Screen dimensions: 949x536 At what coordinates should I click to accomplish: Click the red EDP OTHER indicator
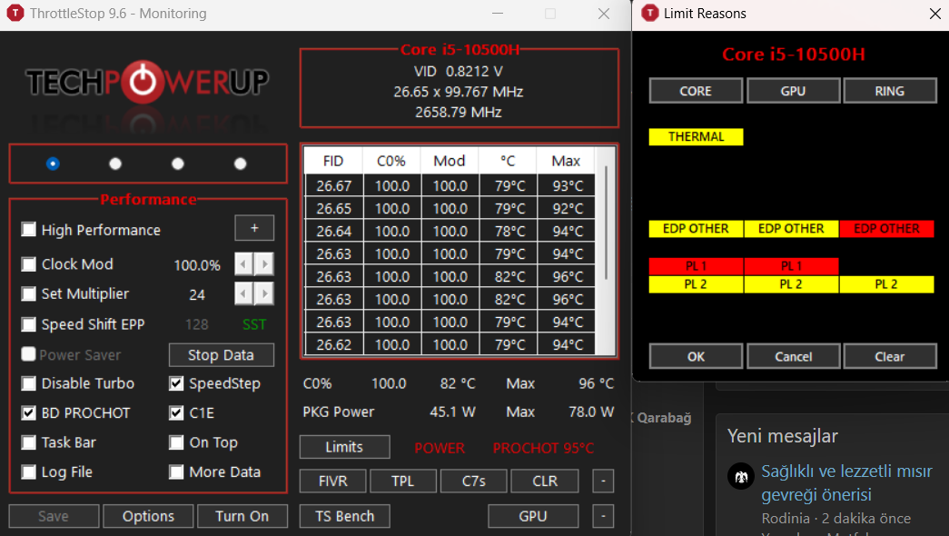[x=886, y=229]
